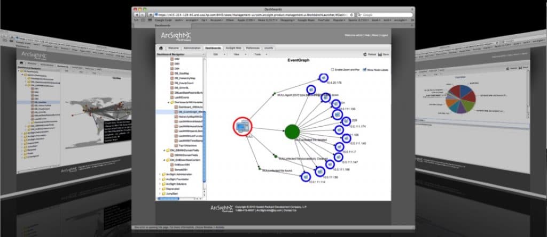This screenshot has width=547, height=237.
Task: Switch to the Welcome tab
Action: (x=174, y=48)
